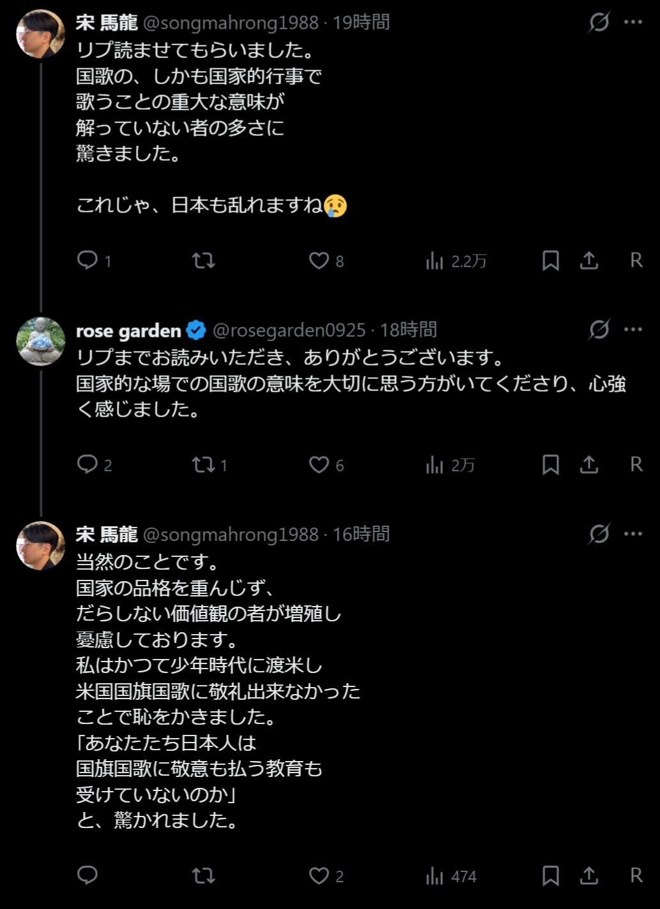Image resolution: width=660 pixels, height=909 pixels.
Task: View analytics showing 2.2万 views
Action: point(456,261)
